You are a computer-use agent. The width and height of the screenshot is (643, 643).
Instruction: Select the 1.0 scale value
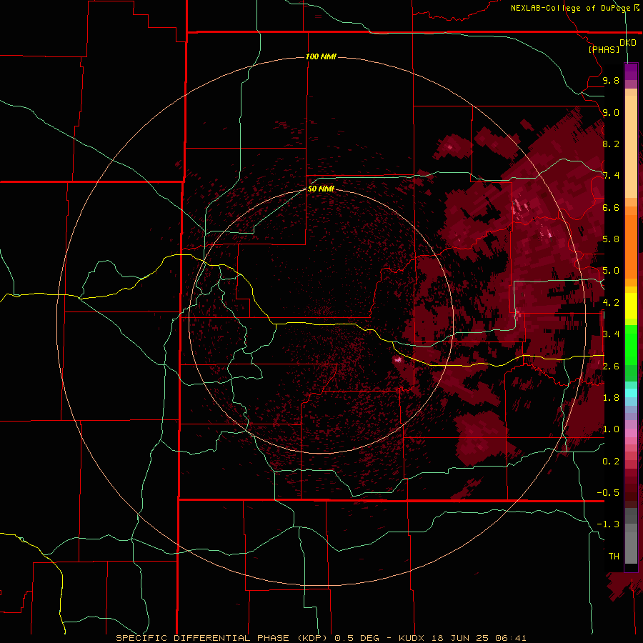tap(611, 429)
